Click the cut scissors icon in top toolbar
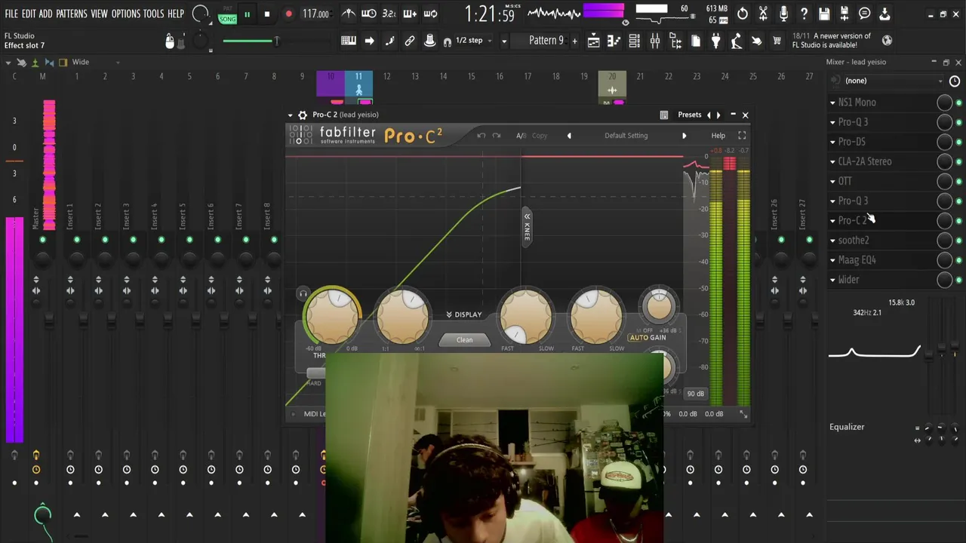 coord(763,14)
